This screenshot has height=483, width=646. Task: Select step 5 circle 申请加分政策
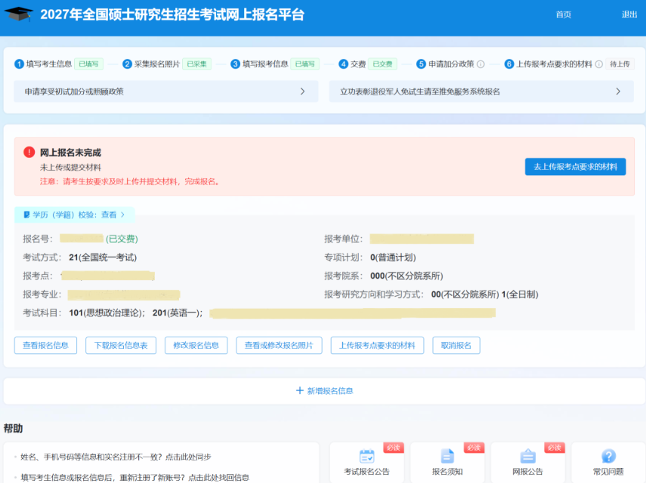point(421,64)
